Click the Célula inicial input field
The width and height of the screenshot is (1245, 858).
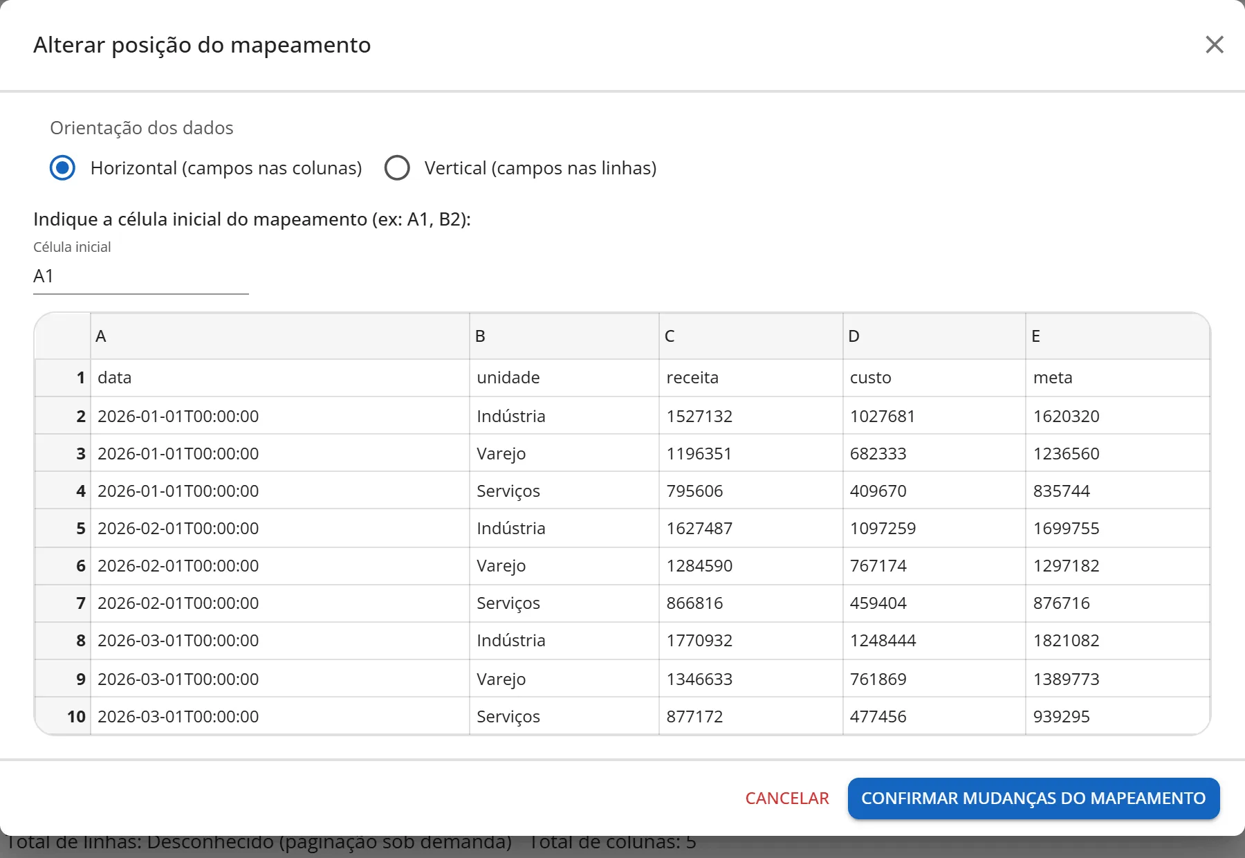140,276
